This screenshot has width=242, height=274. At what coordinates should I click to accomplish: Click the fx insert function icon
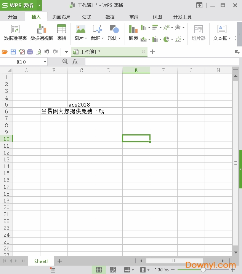[x=75, y=62]
